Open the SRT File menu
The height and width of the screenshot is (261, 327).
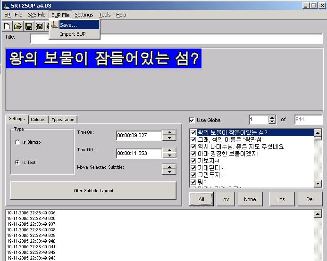[13, 15]
